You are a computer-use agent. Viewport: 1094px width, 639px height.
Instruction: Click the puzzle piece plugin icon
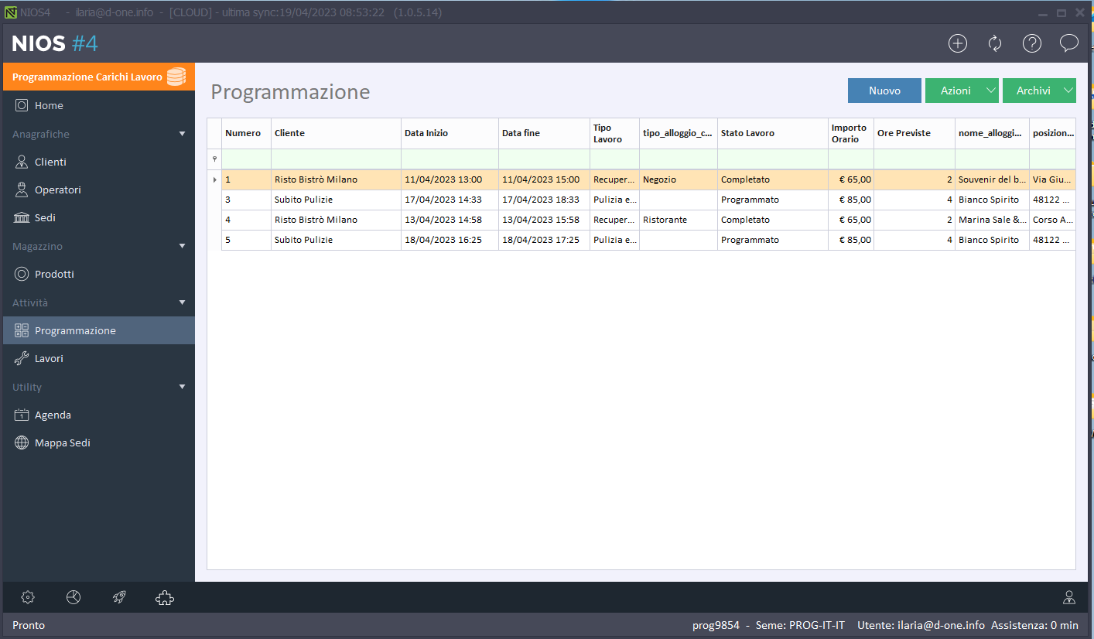pos(165,597)
